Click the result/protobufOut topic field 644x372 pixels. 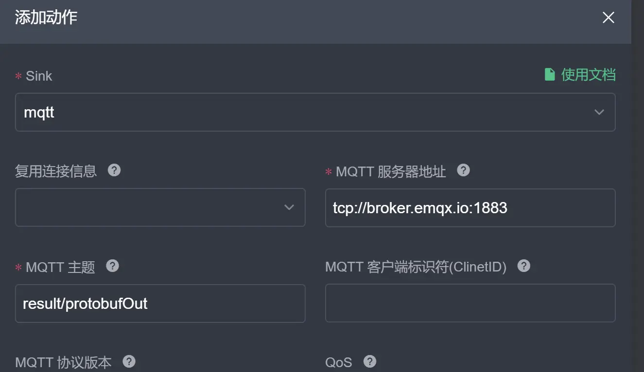point(160,303)
